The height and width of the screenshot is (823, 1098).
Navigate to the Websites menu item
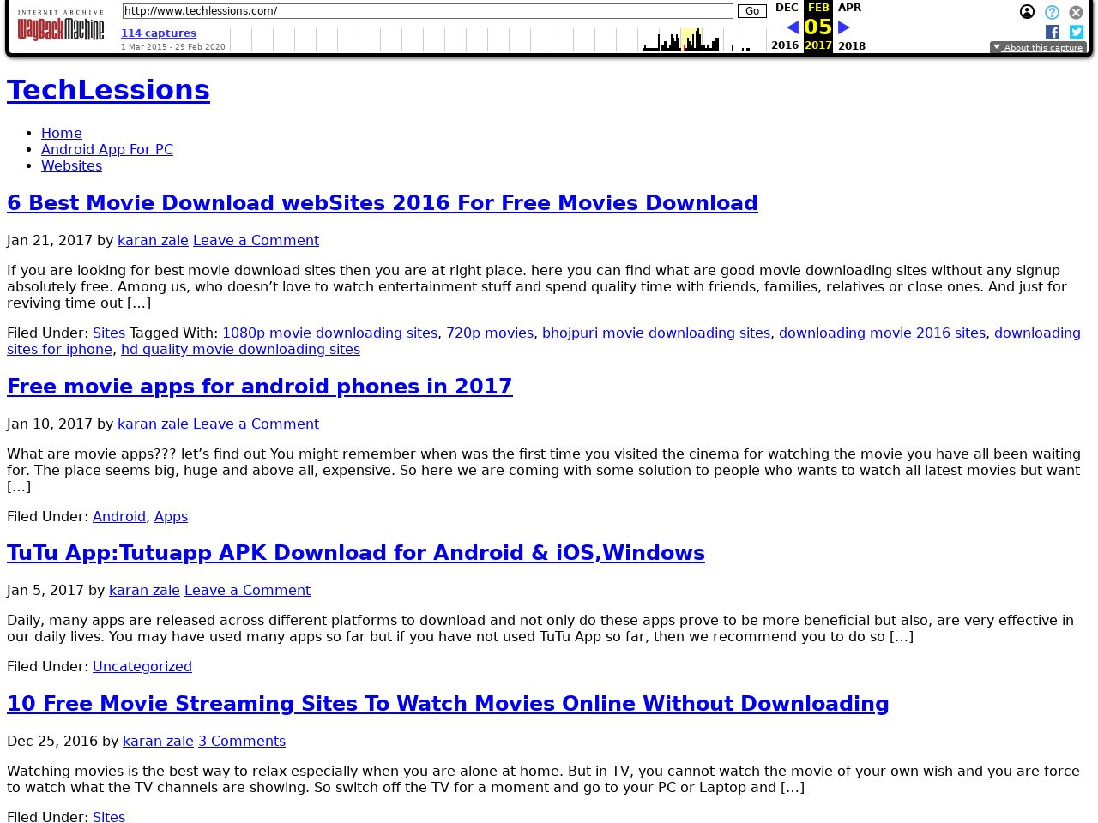(x=71, y=165)
